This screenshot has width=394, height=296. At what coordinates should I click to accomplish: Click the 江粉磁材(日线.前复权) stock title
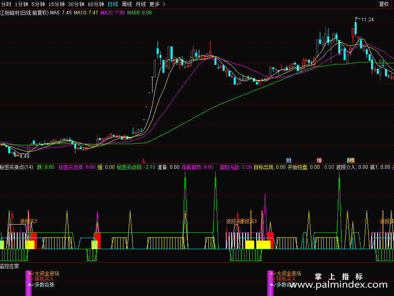[24, 13]
